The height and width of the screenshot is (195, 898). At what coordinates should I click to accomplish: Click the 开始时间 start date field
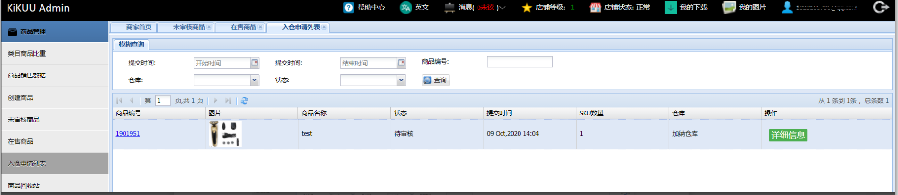pyautogui.click(x=222, y=63)
